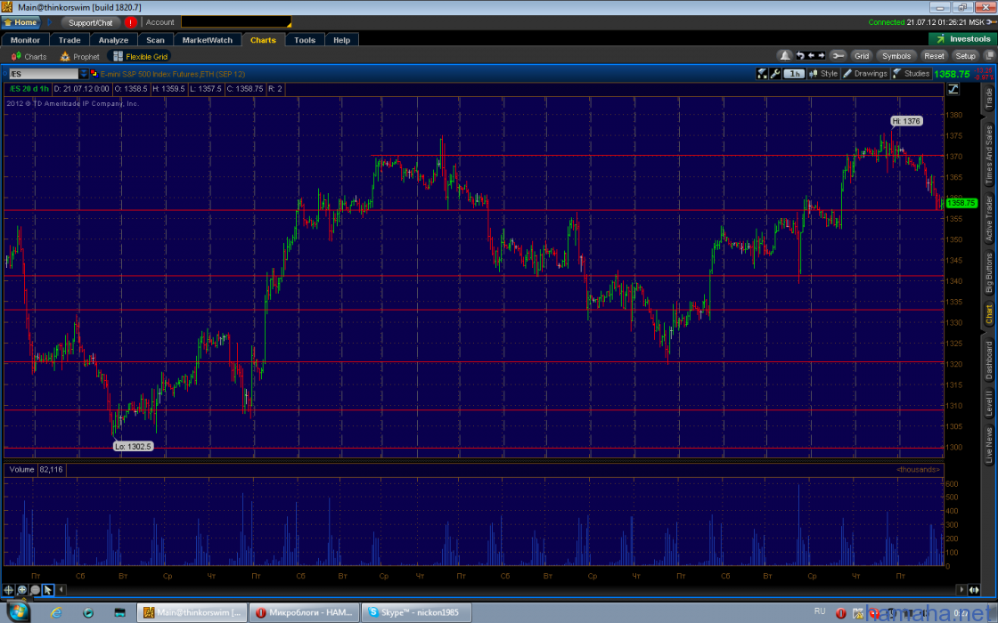Click the Setup button
The width and height of the screenshot is (998, 623).
(965, 56)
